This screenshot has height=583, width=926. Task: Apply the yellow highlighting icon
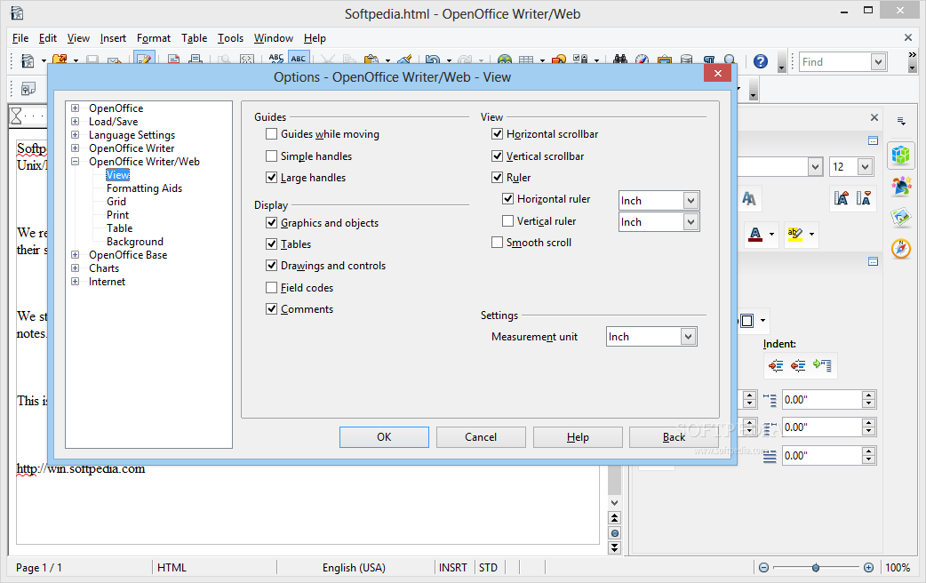[794, 234]
